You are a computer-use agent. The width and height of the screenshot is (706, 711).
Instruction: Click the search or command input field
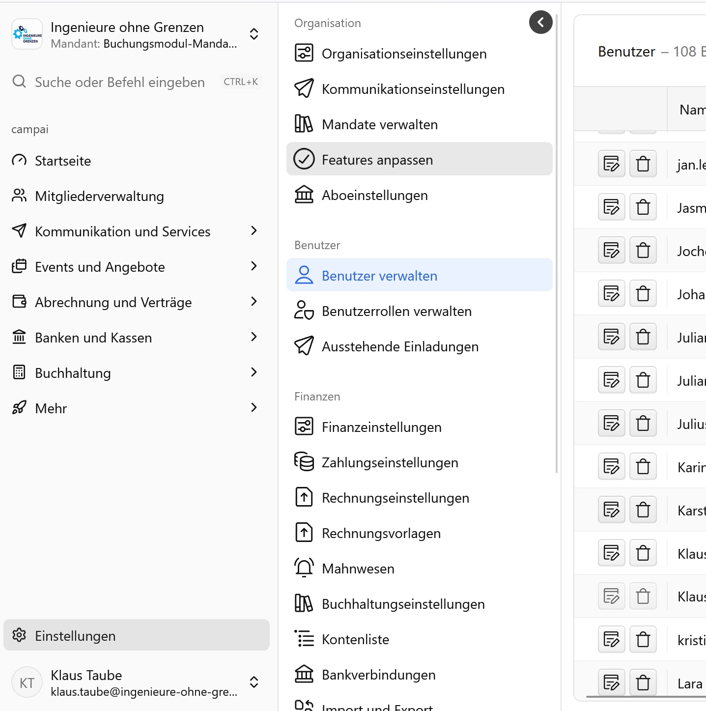click(120, 82)
